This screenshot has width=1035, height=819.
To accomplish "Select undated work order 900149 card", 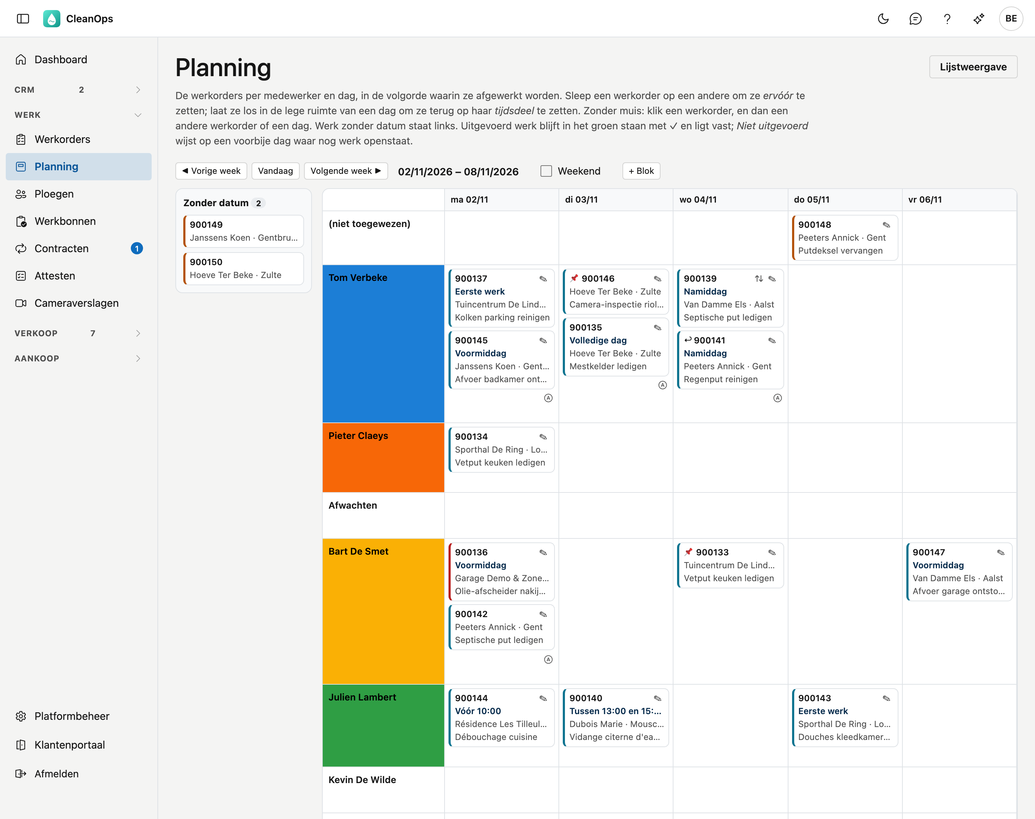I will (244, 231).
